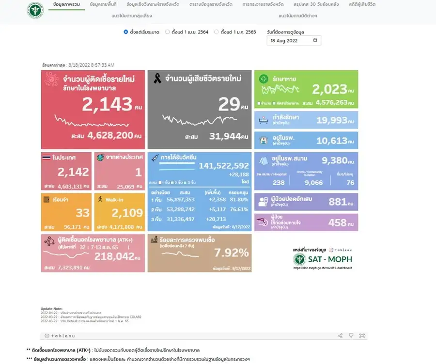Click the Tableau download icon
The image size is (436, 364).
(351, 335)
